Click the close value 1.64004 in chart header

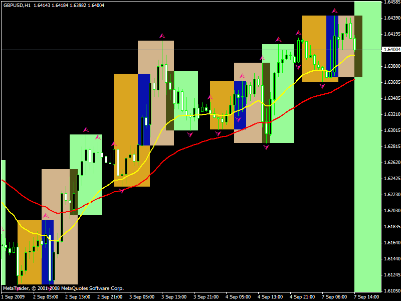click(x=96, y=5)
